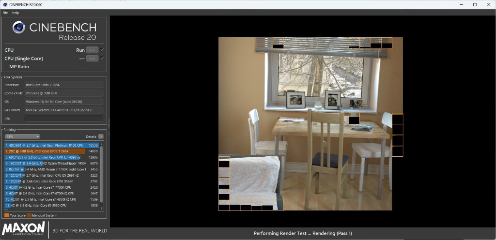The width and height of the screenshot is (496, 240).
Task: Click the brown Identical System legend swatch
Action: (29, 215)
